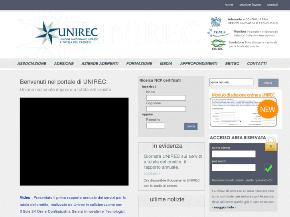Click Member Federation of European text
290x217 pixels.
pyautogui.click(x=256, y=33)
